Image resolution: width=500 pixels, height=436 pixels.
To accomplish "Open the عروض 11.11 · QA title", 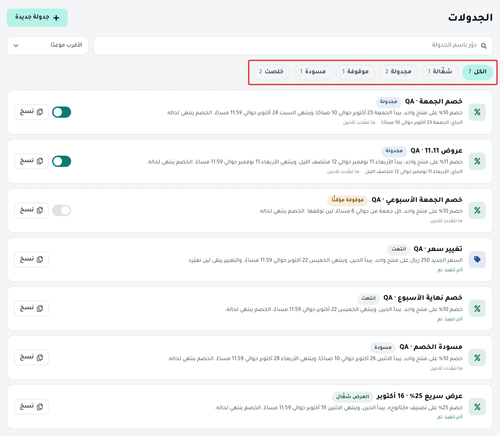I will click(x=436, y=150).
